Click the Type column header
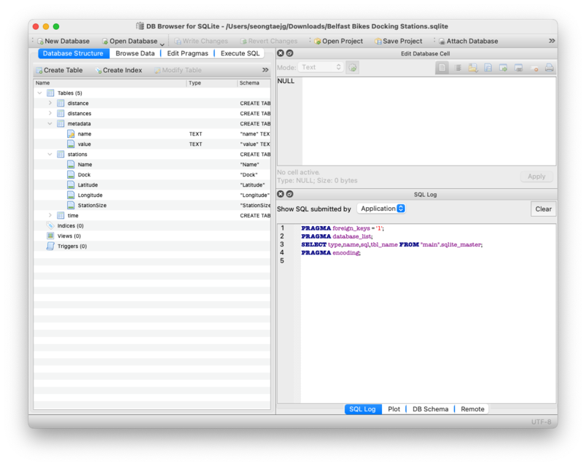This screenshot has width=586, height=466. [x=211, y=83]
